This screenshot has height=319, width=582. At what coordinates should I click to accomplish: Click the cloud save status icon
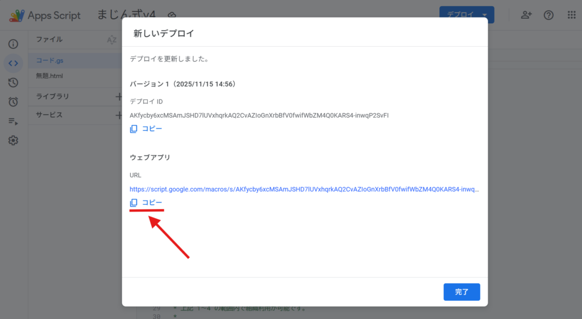tap(172, 15)
